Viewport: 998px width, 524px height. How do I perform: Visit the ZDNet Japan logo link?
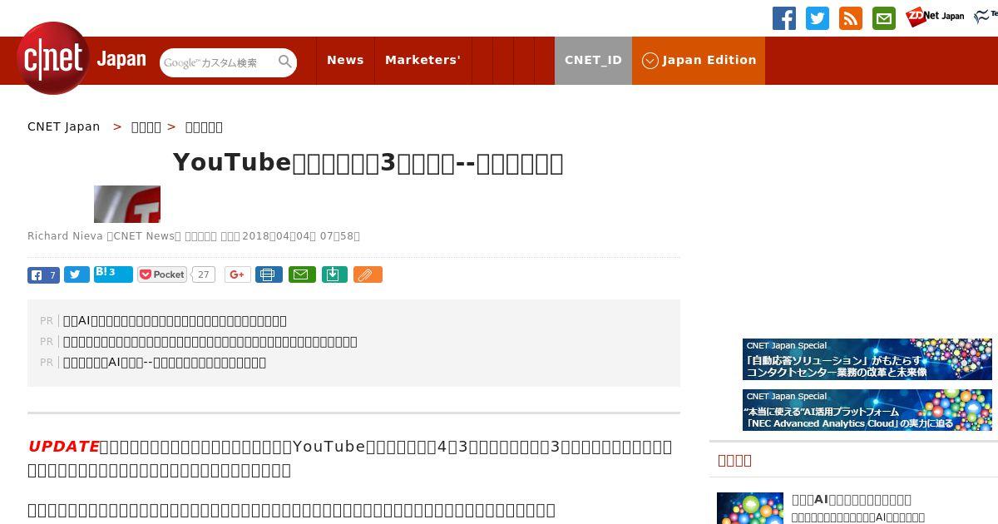click(x=935, y=16)
